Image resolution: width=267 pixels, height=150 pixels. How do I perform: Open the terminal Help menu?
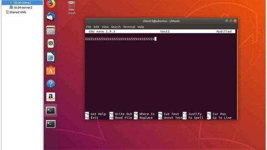pyautogui.click(x=141, y=27)
